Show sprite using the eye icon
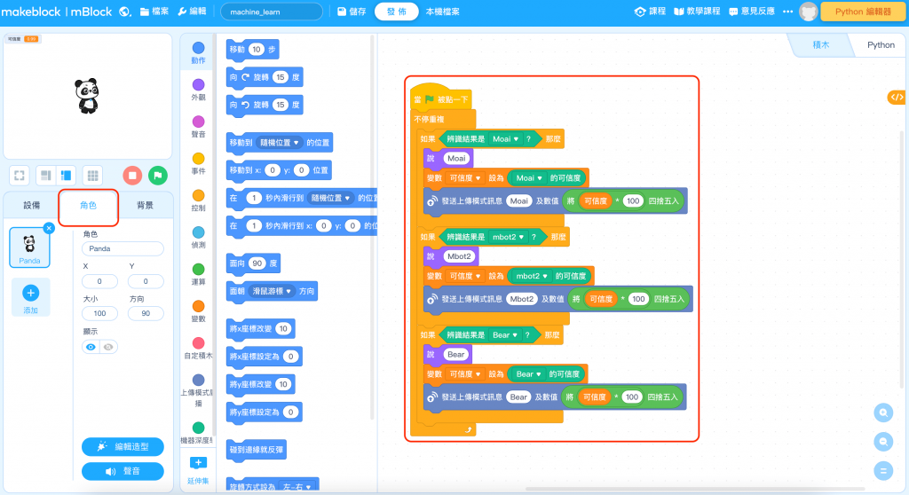The height and width of the screenshot is (495, 909). 91,347
